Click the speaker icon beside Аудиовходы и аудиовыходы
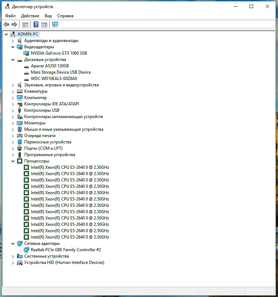Viewport: 278px width, 297px height. point(19,41)
